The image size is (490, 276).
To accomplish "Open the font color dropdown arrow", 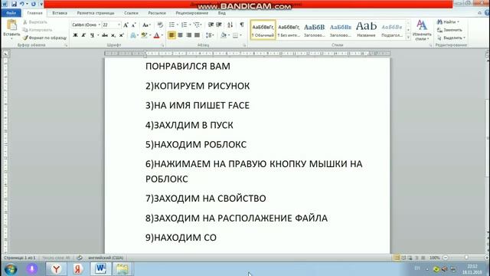I will coord(162,35).
